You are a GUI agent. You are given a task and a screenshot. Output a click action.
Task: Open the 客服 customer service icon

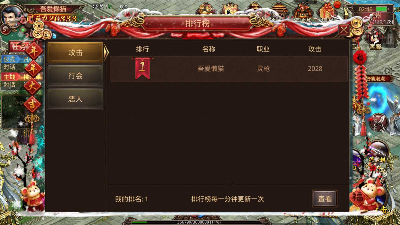[375, 40]
